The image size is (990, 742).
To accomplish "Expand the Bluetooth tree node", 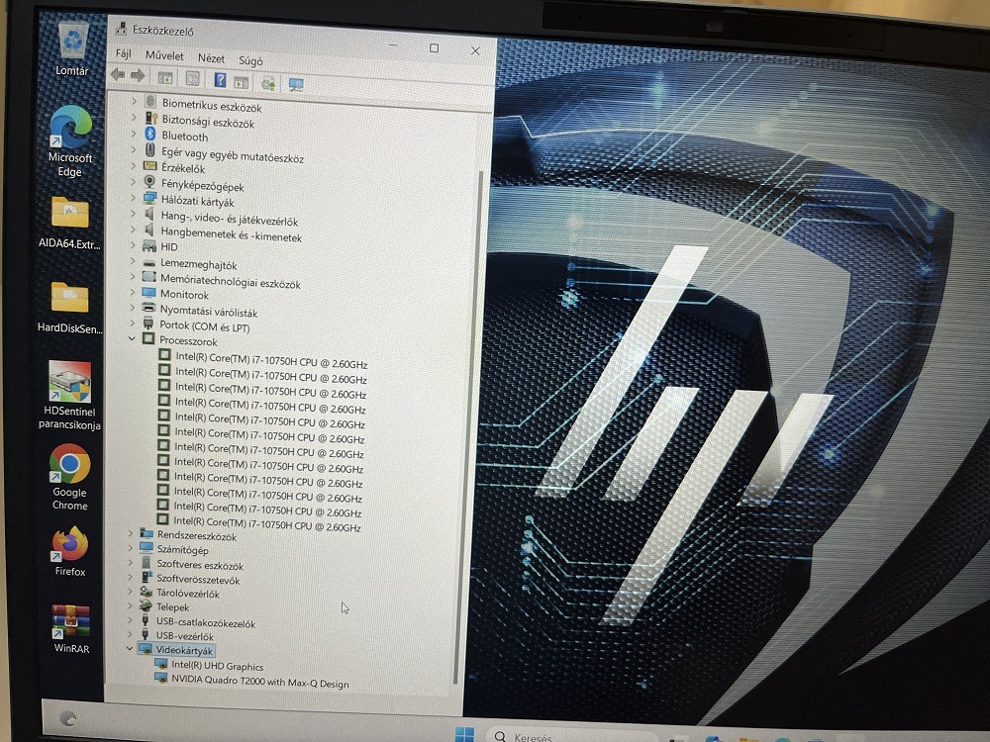I will 134,134.
